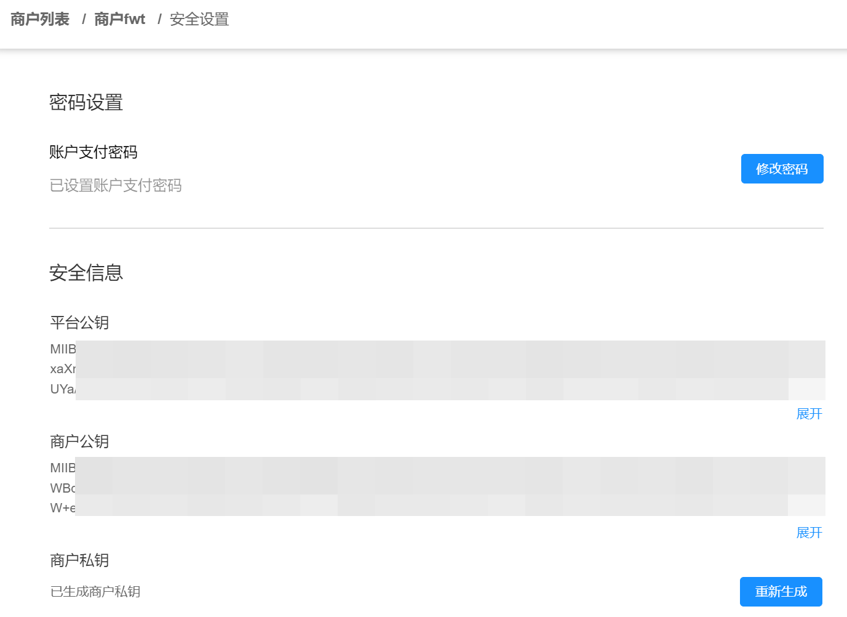Click the 安全信息 section heading
The width and height of the screenshot is (847, 617).
86,273
